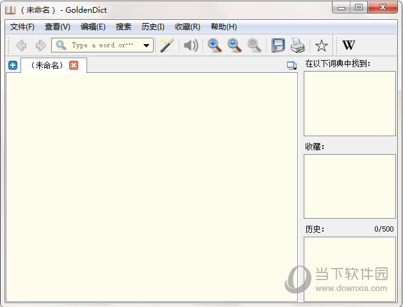Click the 收藏 favorites list pane
This screenshot has width=403, height=307.
tap(350, 187)
